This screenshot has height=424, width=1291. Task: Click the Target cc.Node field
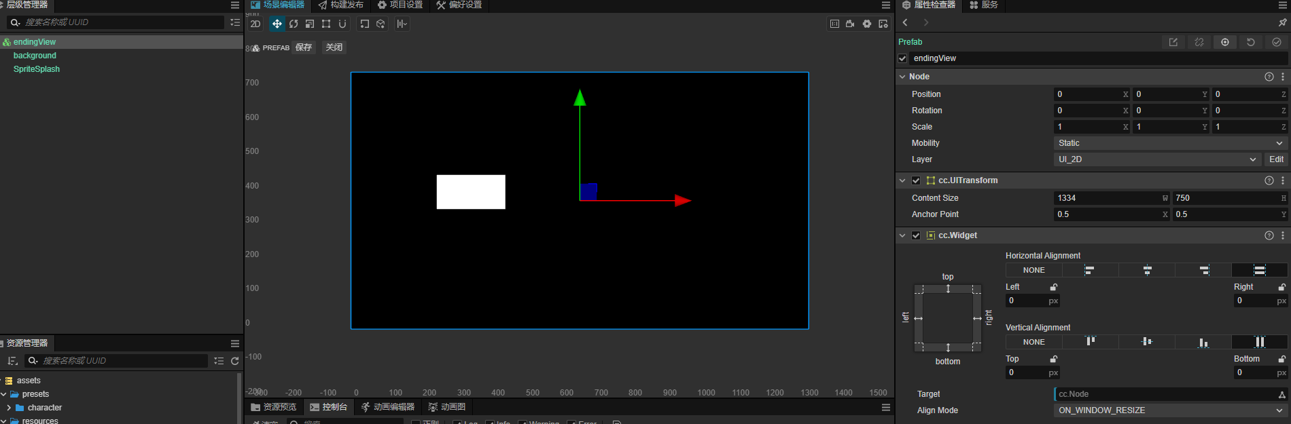pos(1171,394)
